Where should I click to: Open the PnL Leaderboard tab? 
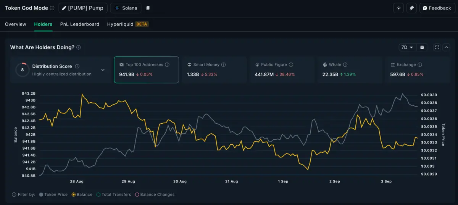pyautogui.click(x=80, y=24)
